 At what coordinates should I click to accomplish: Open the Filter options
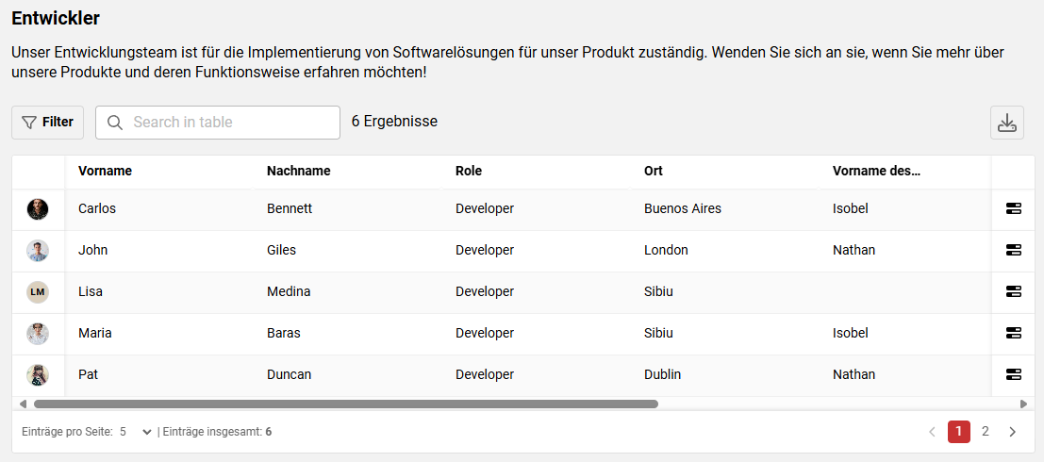47,123
